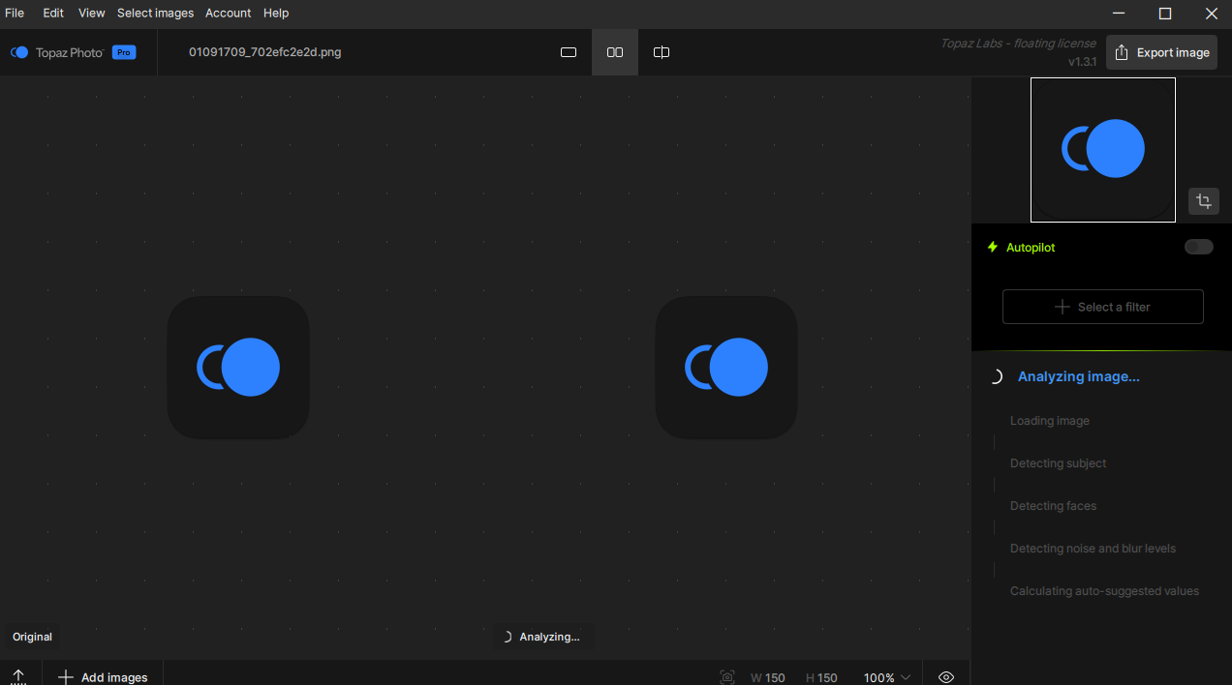This screenshot has height=685, width=1232.
Task: Close the Topaz Photo window
Action: coord(1211,14)
